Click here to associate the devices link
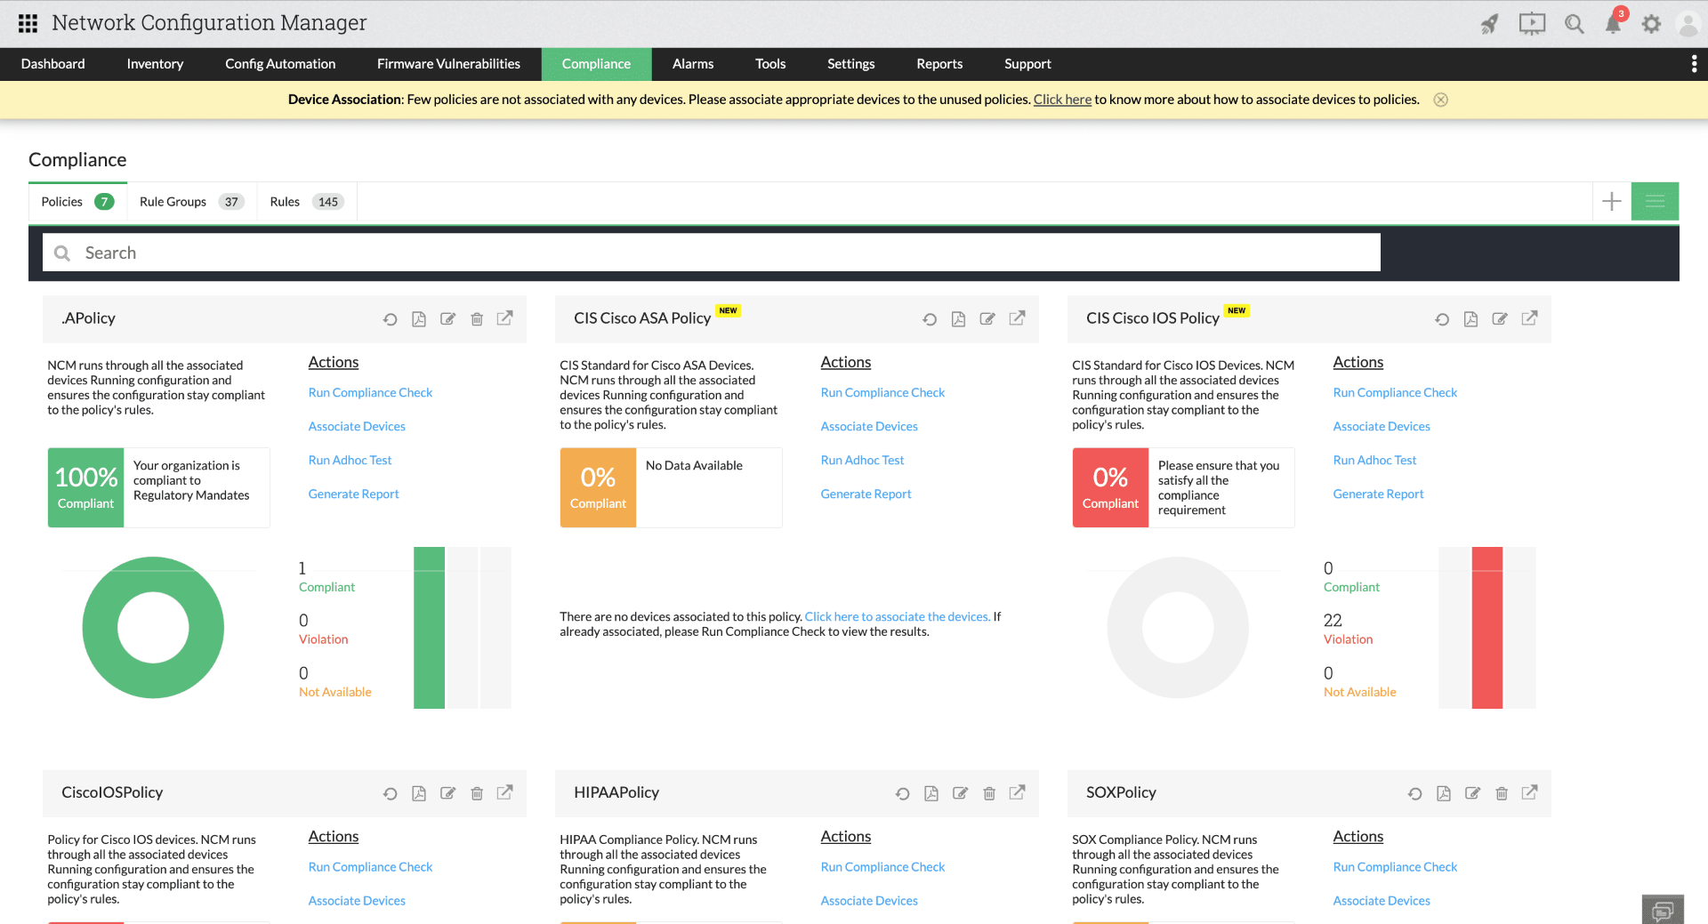The height and width of the screenshot is (924, 1708). tap(898, 617)
